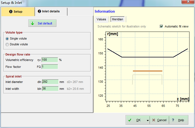
Task: Edit the Inlet diameter dIn field
Action: pyautogui.click(x=50, y=82)
